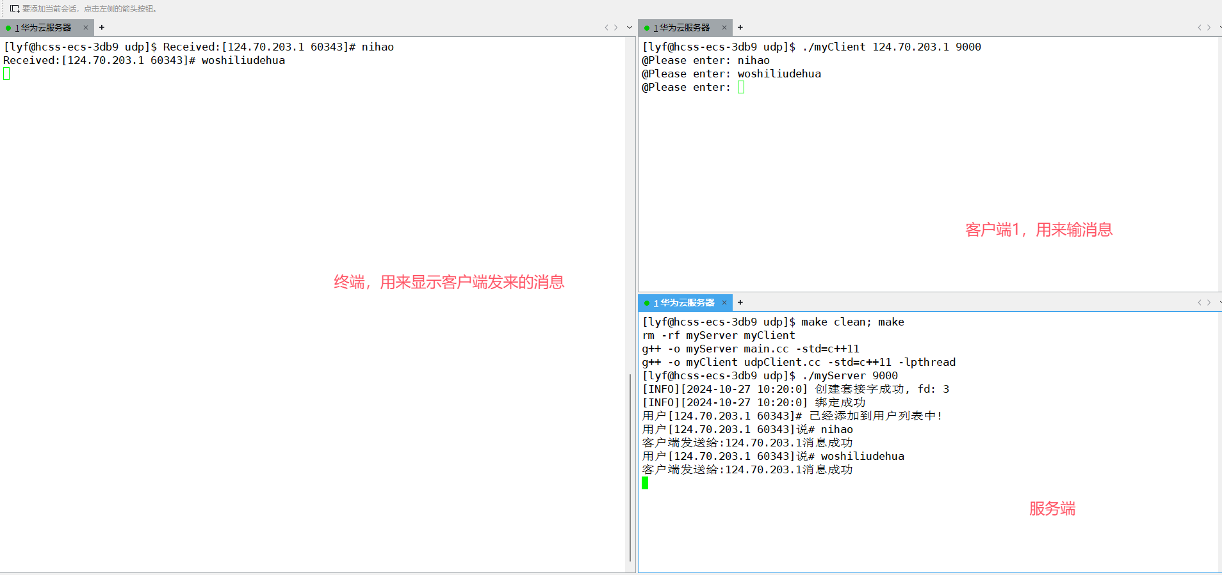
Task: Go to previous tab in the top-right pane
Action: [1199, 28]
